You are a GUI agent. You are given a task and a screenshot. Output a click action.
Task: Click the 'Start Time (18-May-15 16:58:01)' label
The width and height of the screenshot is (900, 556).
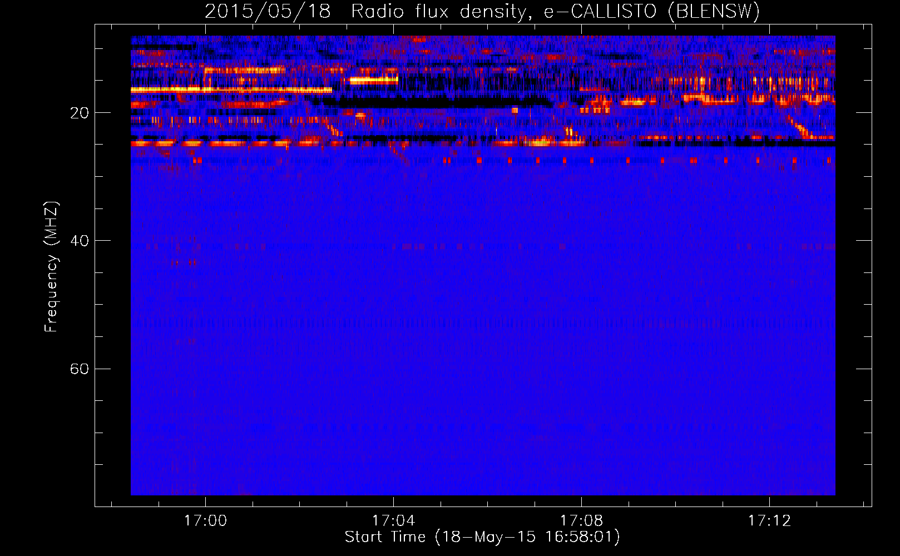point(482,537)
